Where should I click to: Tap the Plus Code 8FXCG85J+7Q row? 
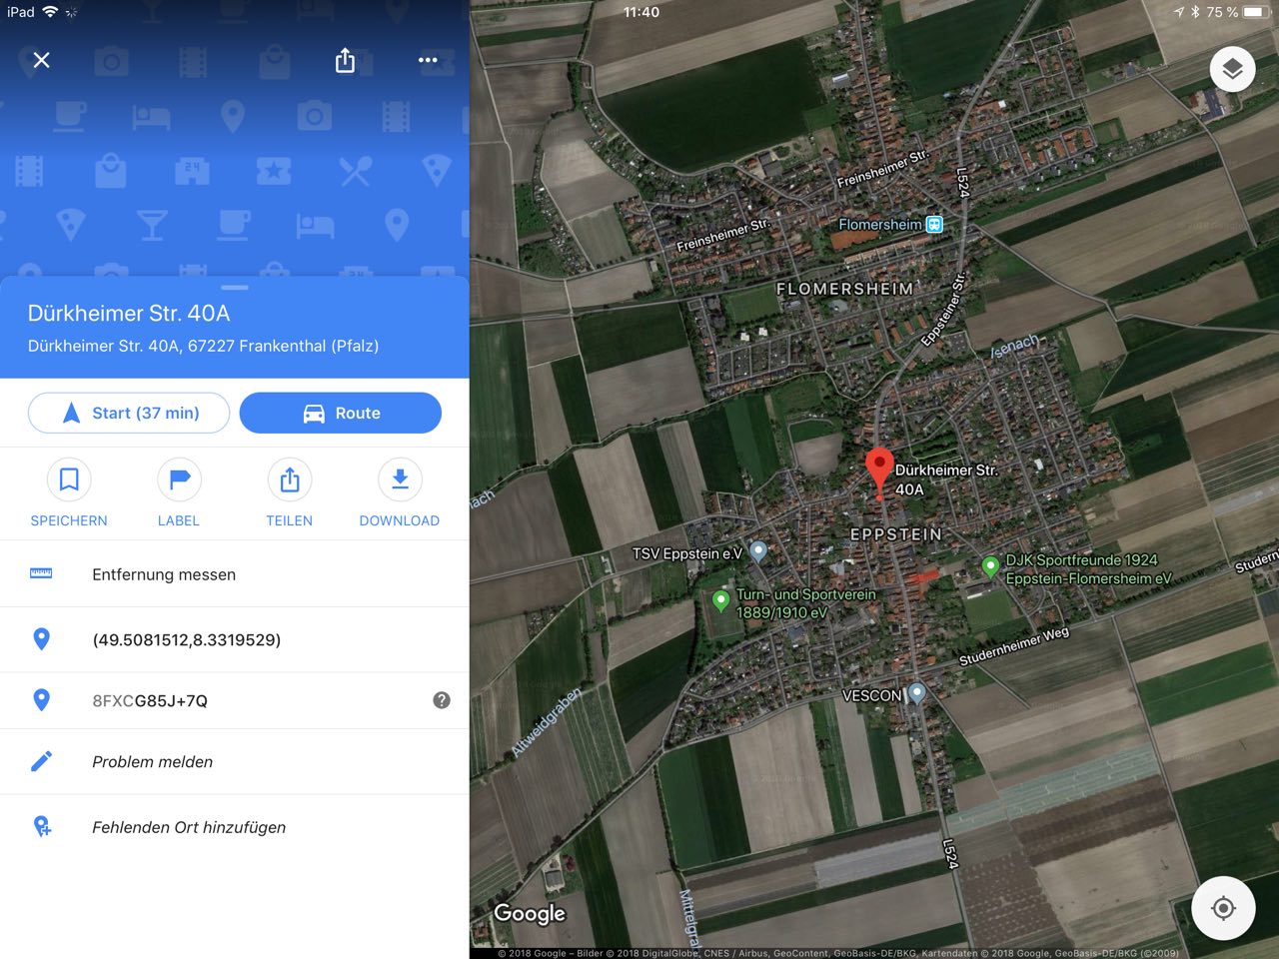(x=235, y=700)
